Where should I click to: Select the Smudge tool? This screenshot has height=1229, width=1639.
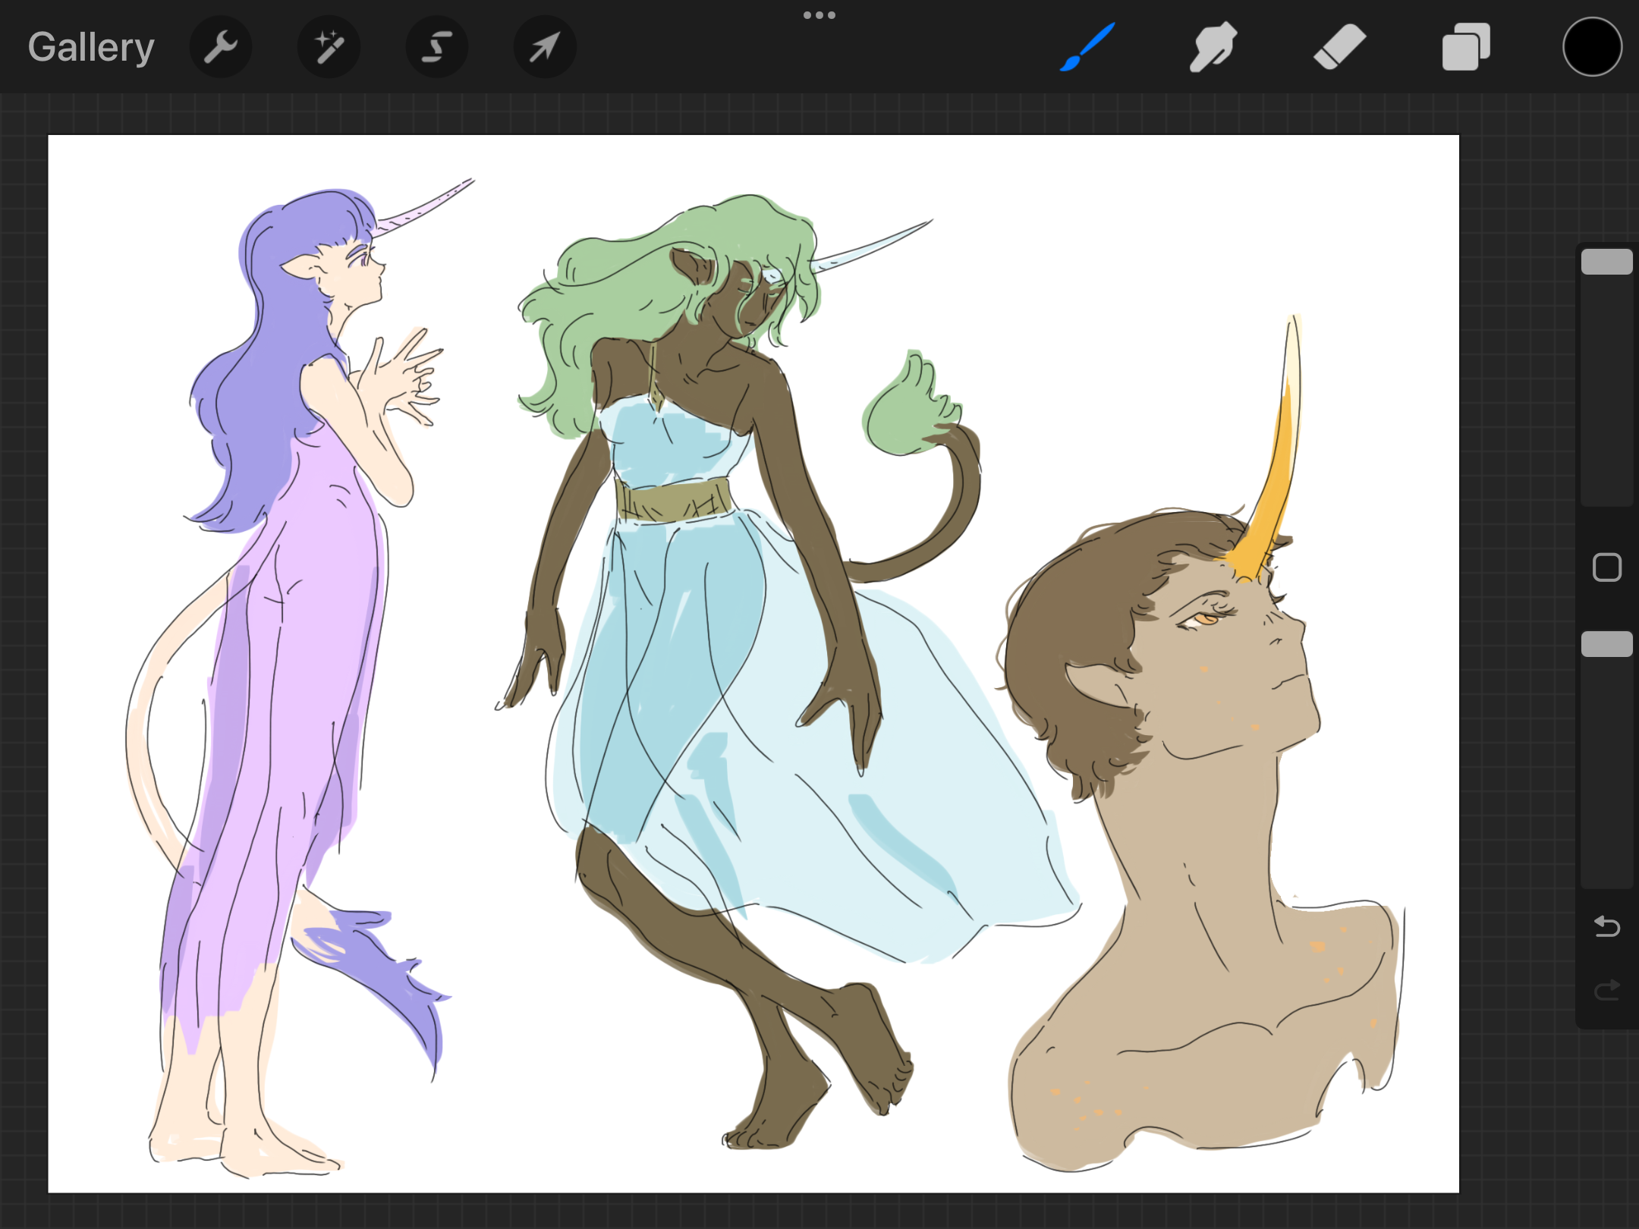(x=1213, y=47)
